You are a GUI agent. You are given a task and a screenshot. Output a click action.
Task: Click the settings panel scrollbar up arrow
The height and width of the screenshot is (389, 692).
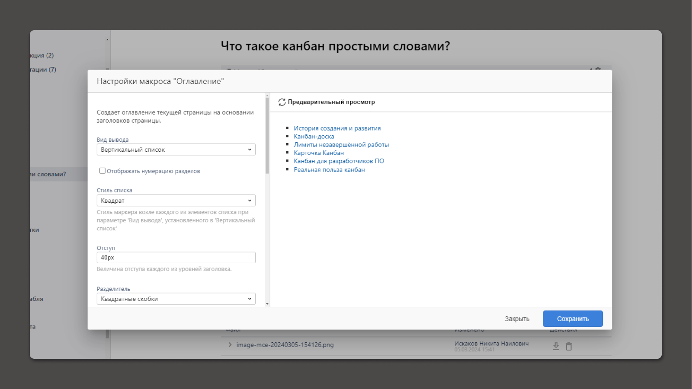point(267,96)
